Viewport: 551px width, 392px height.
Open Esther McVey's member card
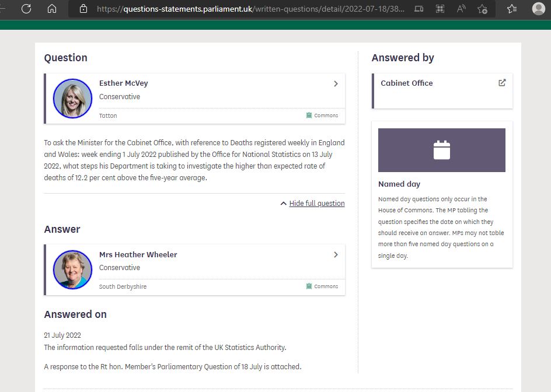(195, 99)
